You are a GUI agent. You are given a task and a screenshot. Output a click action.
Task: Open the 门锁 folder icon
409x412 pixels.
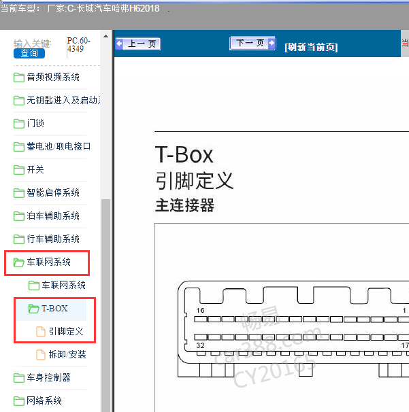19,124
